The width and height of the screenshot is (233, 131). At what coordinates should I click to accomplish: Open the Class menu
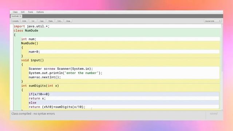(x=15, y=12)
